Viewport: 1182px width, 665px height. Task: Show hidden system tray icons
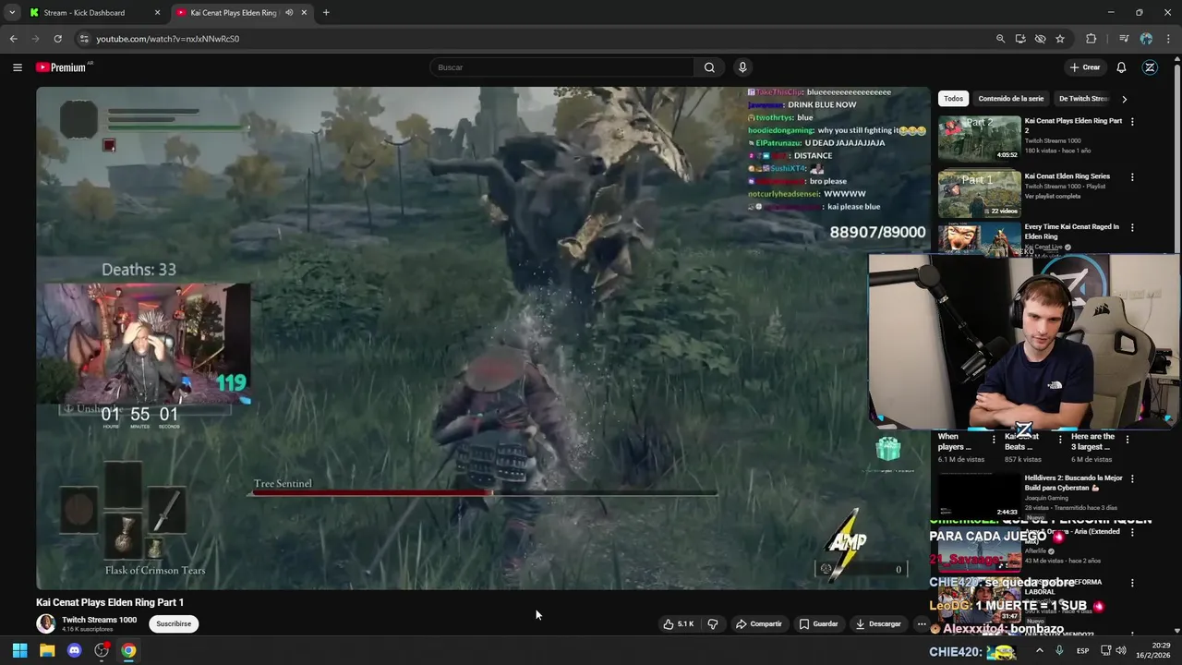coord(1040,650)
